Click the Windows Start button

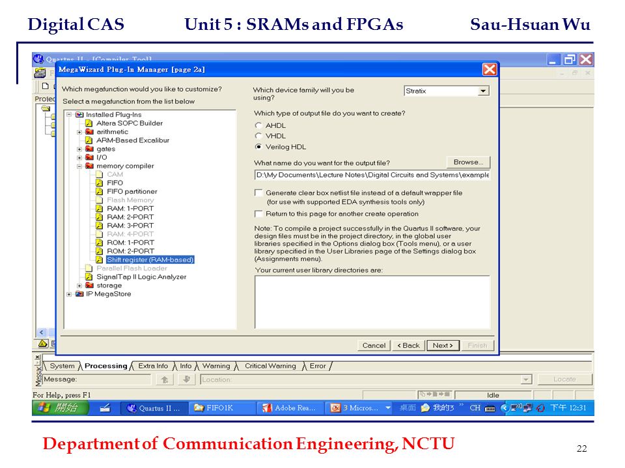(61, 408)
